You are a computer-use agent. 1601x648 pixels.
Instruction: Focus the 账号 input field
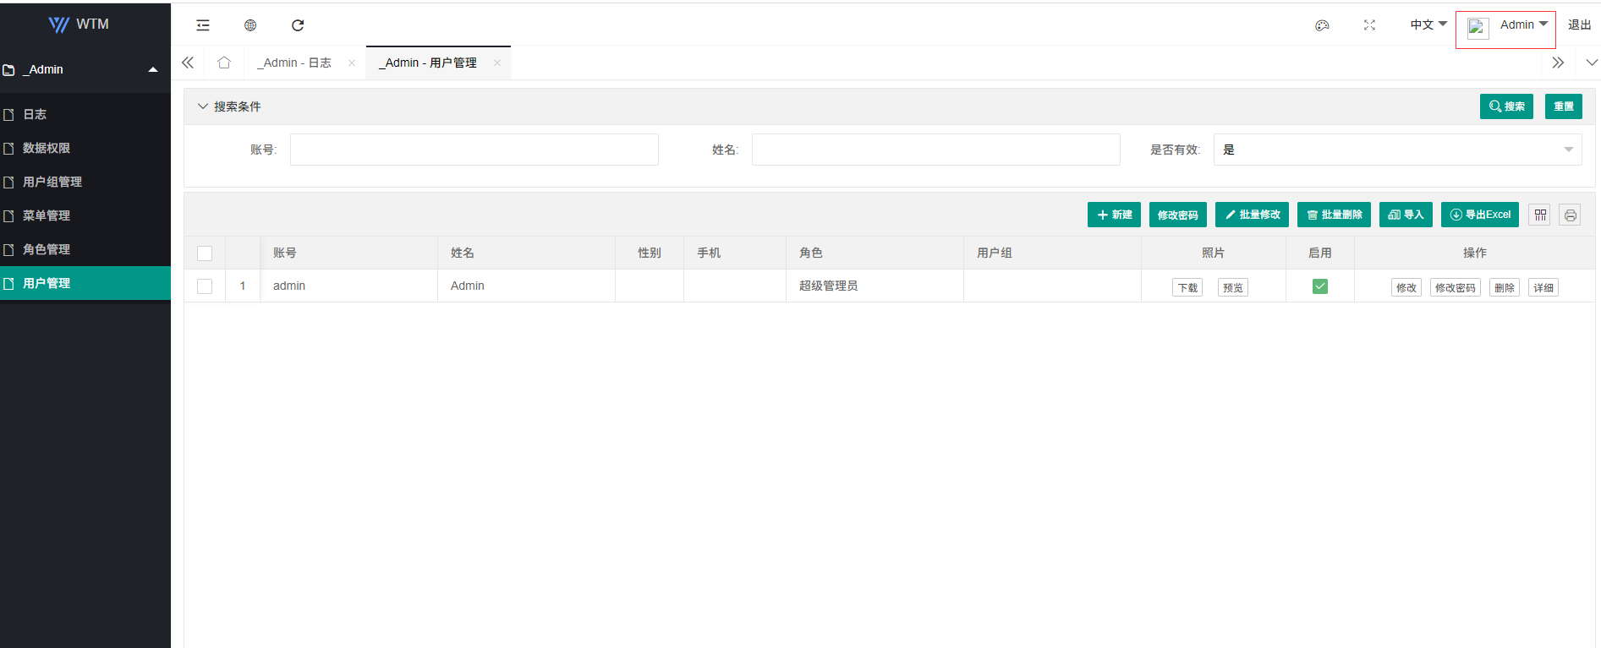[x=474, y=150]
